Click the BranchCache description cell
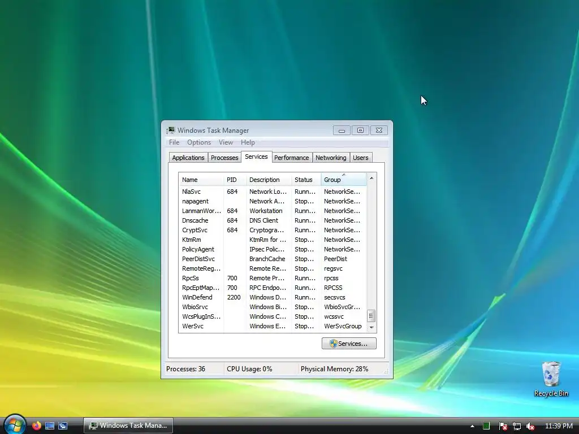579x434 pixels. (x=267, y=259)
